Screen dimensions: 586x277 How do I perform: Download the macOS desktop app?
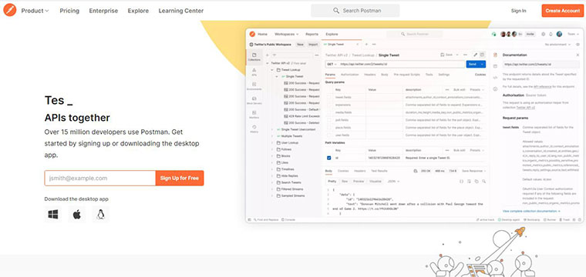click(x=76, y=215)
